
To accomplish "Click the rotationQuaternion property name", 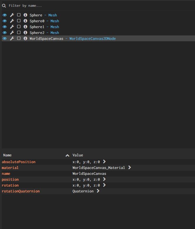I will pos(21,191).
